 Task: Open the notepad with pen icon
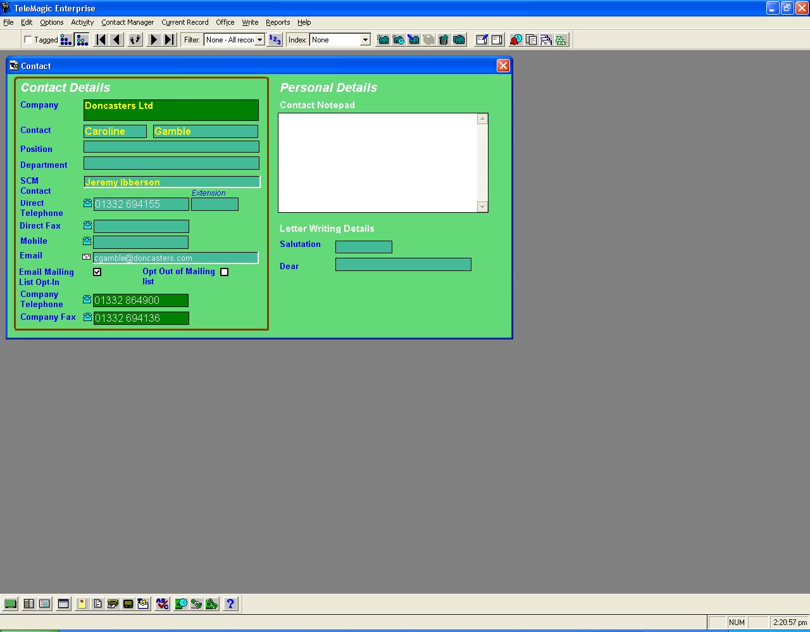482,40
